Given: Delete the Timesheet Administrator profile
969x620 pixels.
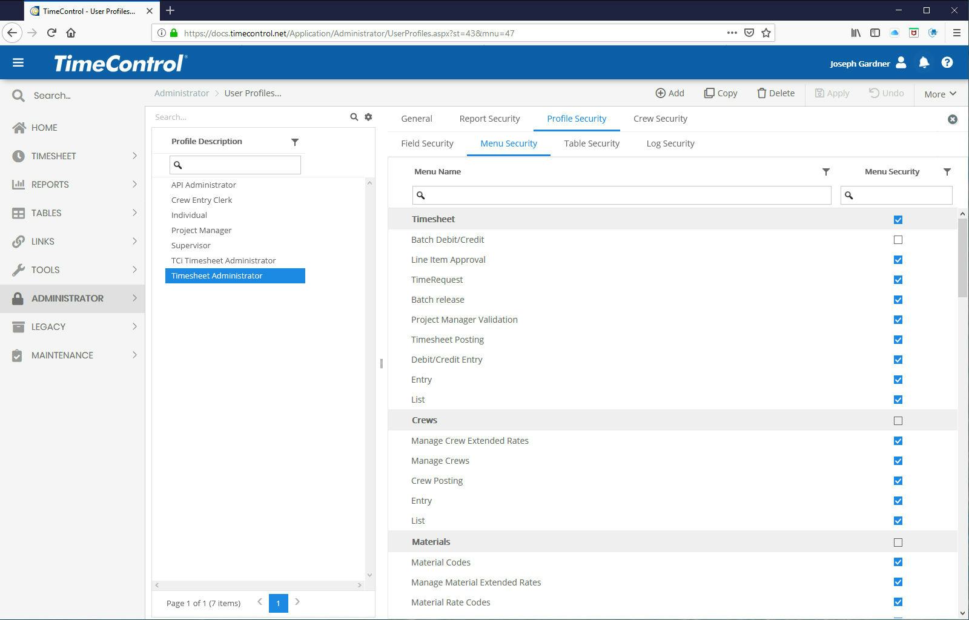Looking at the screenshot, I should click(x=776, y=93).
